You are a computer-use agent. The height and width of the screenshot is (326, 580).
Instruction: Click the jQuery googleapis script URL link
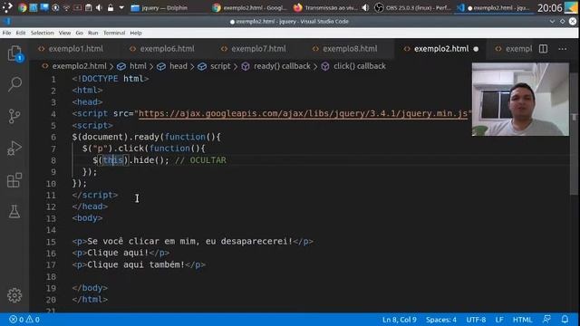(x=303, y=114)
